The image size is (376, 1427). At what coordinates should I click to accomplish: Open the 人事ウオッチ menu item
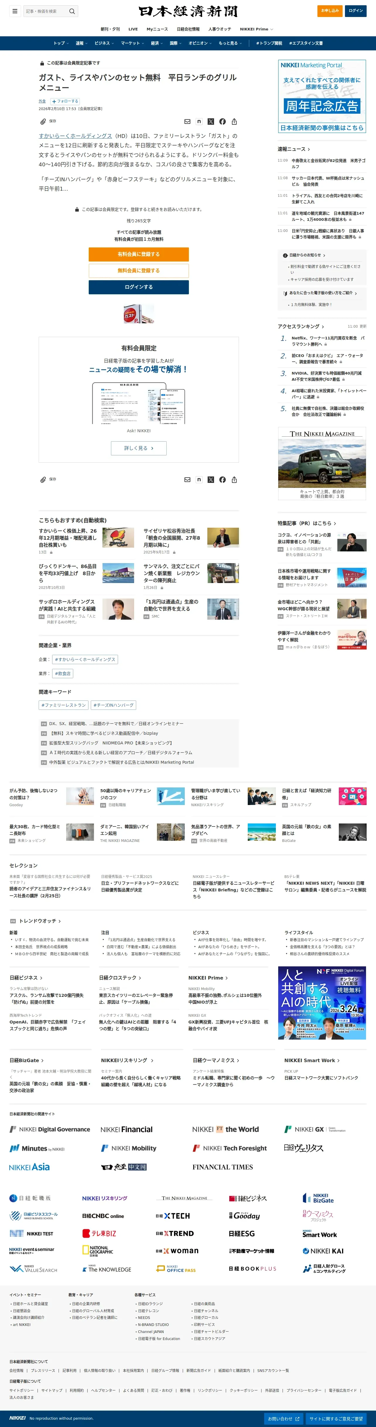click(x=220, y=29)
